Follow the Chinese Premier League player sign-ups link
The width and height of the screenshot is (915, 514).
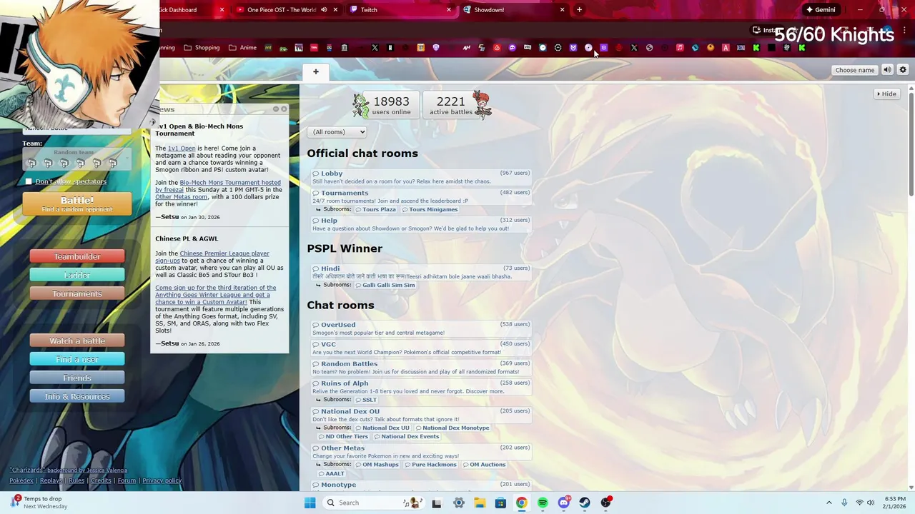pos(212,257)
